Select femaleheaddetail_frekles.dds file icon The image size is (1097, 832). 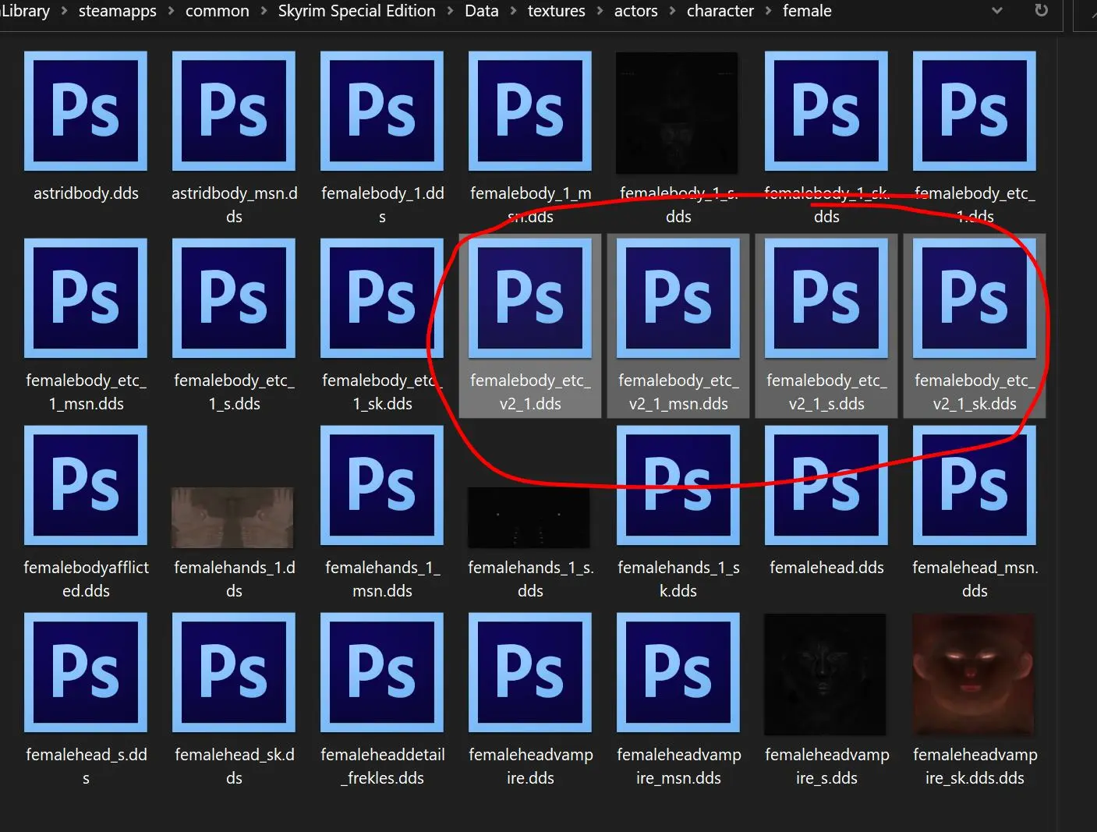(x=382, y=672)
